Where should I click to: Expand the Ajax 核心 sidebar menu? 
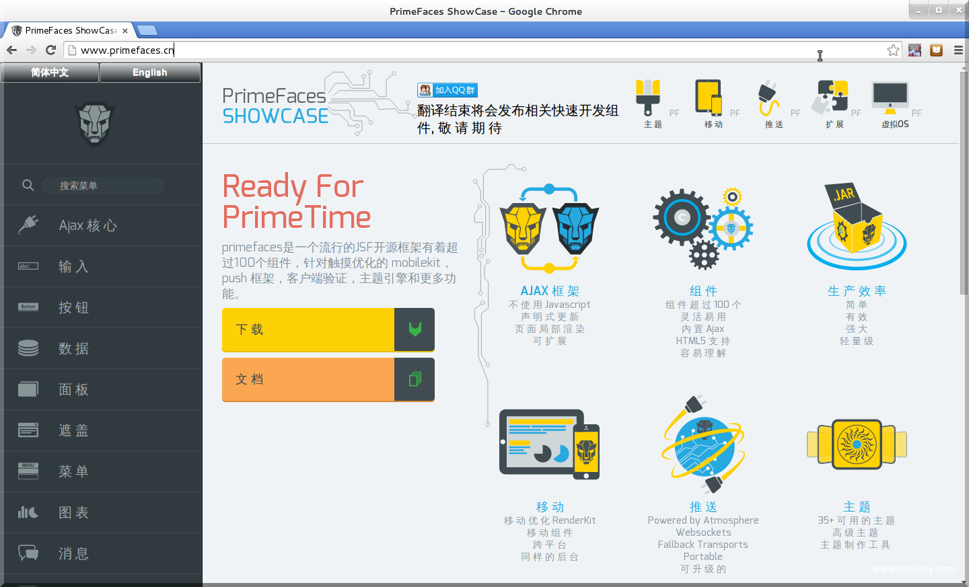click(x=87, y=225)
